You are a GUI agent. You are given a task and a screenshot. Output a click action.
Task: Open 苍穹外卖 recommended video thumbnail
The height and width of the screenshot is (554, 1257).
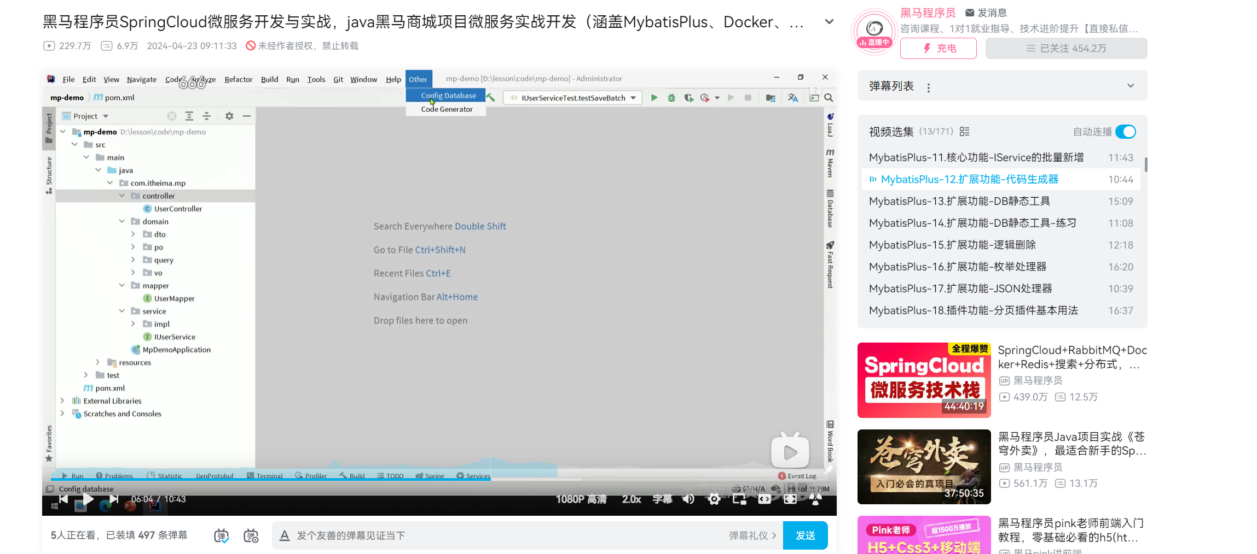click(924, 467)
